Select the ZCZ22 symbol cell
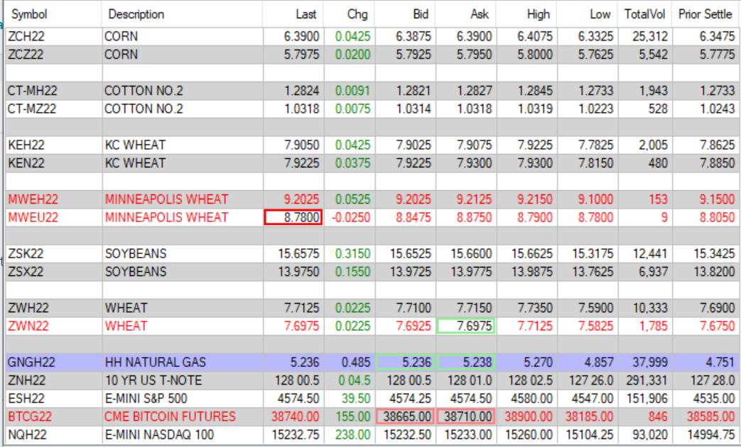This screenshot has width=741, height=447. coord(54,55)
